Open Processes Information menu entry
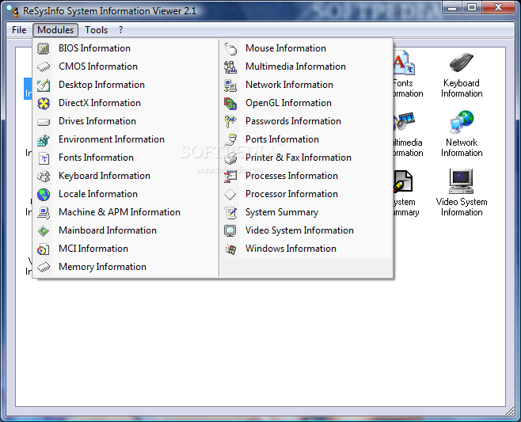Screen dimensions: 521x422 point(306,176)
